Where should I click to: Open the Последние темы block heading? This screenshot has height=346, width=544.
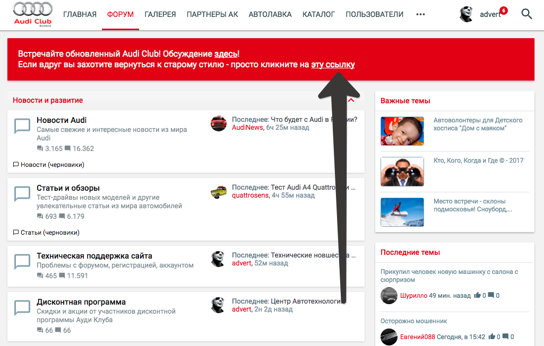pyautogui.click(x=410, y=253)
